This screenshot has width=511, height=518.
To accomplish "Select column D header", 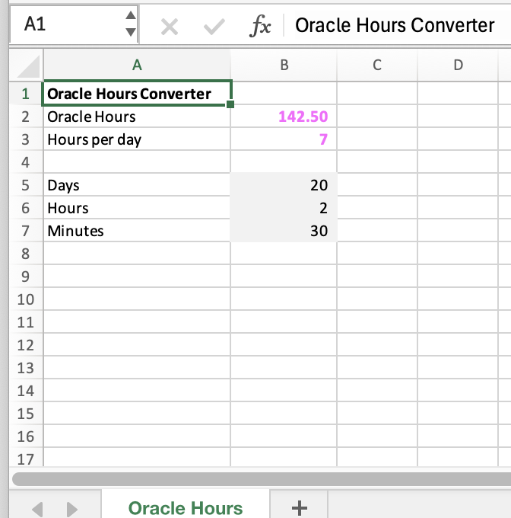I will tap(458, 66).
